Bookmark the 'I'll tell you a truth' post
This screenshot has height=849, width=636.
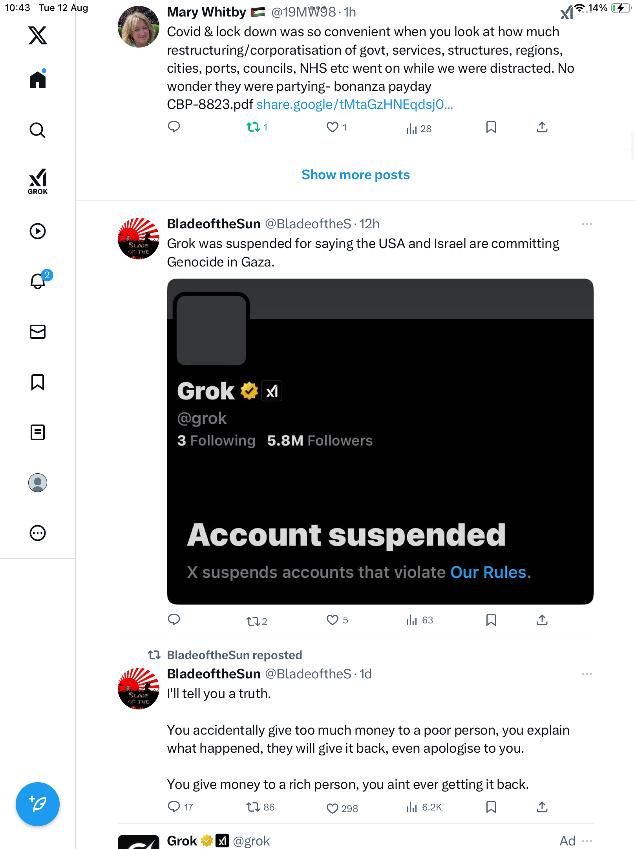click(x=491, y=807)
